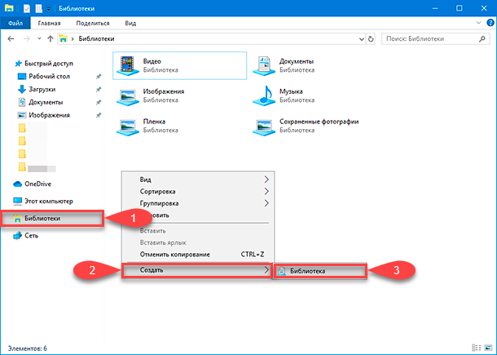Open the Файл ribbon tab
This screenshot has height=355, width=497.
pyautogui.click(x=15, y=23)
